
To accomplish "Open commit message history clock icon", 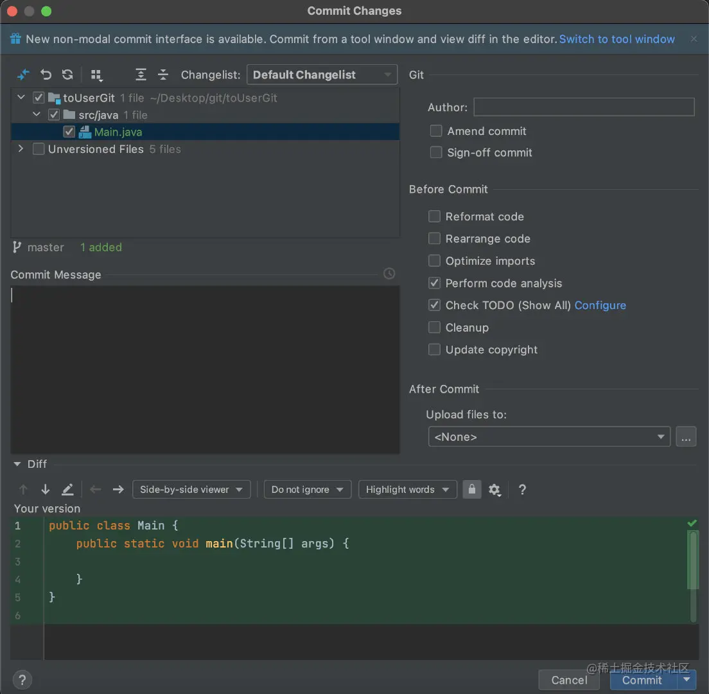I will (389, 274).
